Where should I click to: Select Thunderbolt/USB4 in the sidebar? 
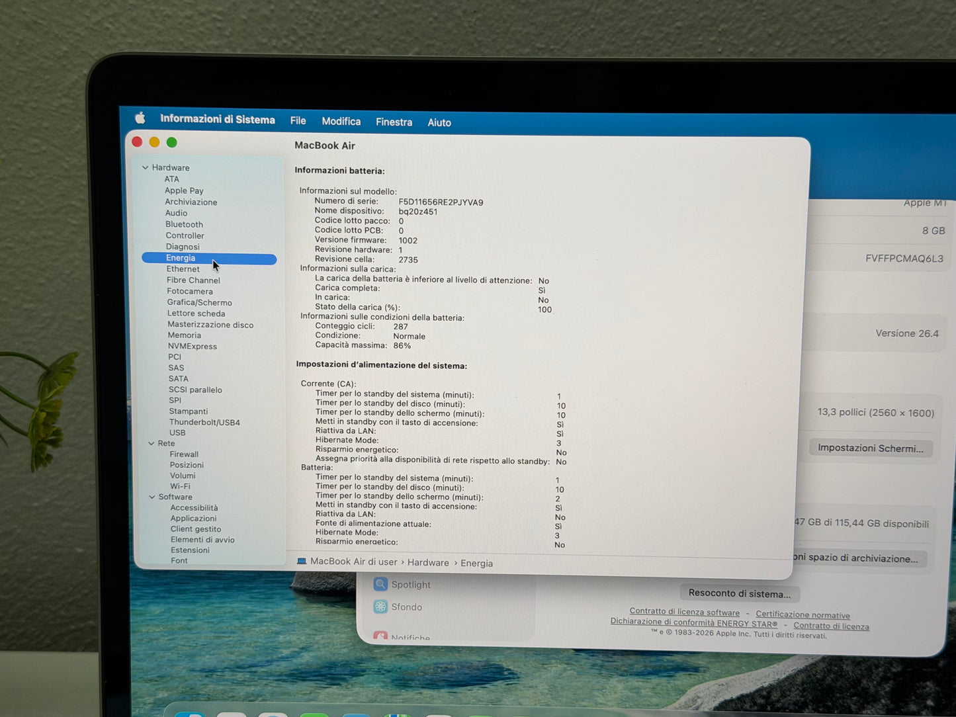click(x=204, y=422)
